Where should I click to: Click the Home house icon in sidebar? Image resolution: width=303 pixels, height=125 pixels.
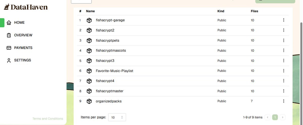pos(9,23)
